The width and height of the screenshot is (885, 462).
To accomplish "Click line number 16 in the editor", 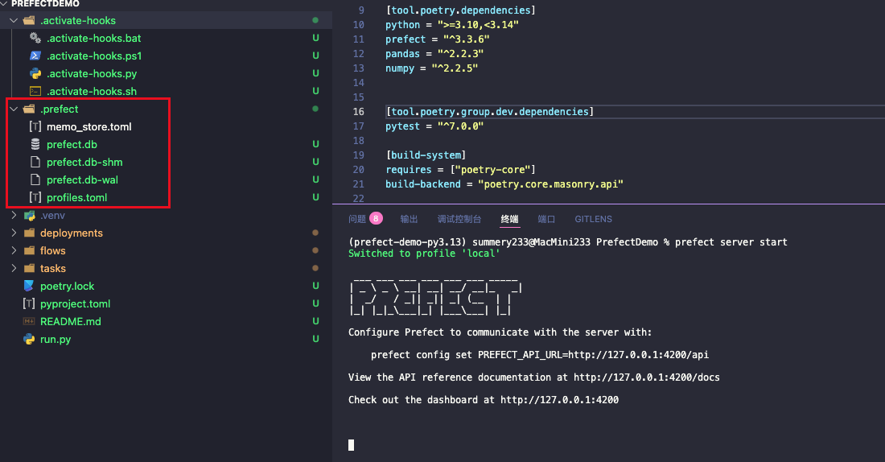I will click(x=358, y=112).
